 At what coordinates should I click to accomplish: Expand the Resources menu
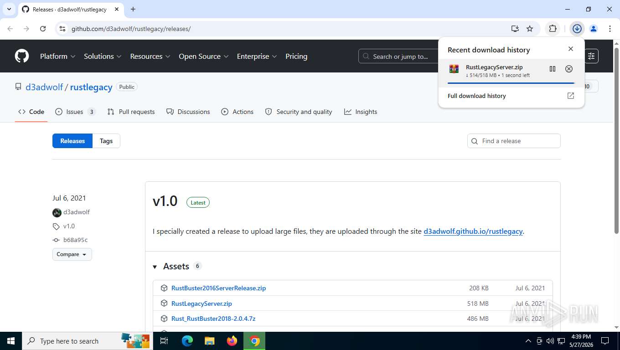tap(150, 56)
